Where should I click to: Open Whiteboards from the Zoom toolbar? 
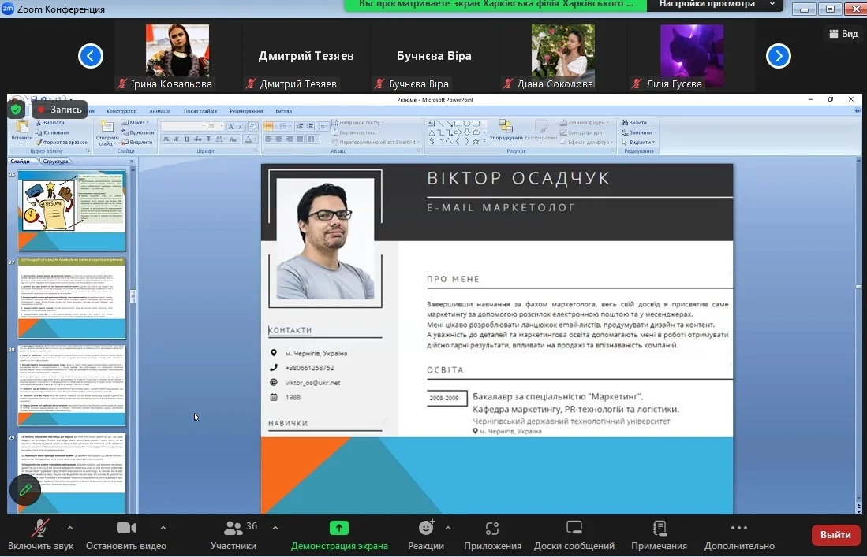[x=574, y=528]
